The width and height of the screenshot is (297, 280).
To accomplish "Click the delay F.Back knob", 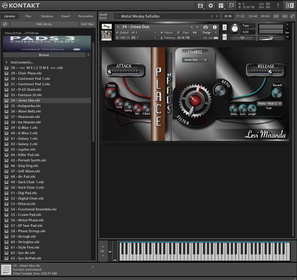I will coord(146,109).
